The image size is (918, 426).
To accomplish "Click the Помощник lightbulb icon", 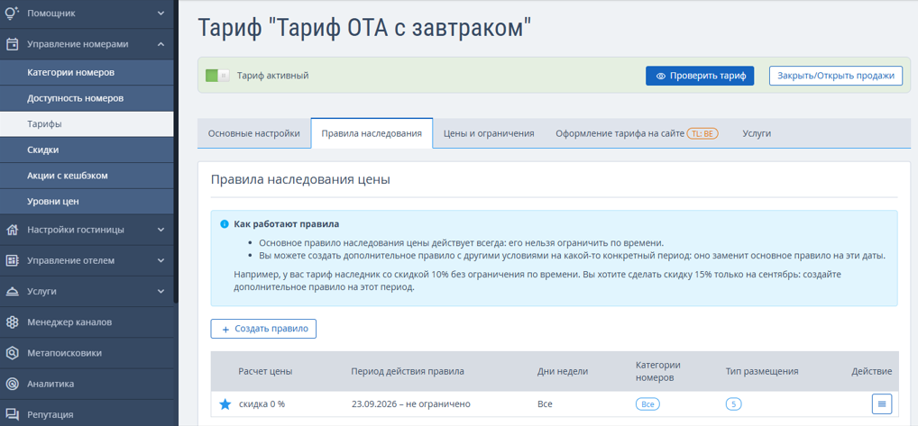I will tap(12, 13).
